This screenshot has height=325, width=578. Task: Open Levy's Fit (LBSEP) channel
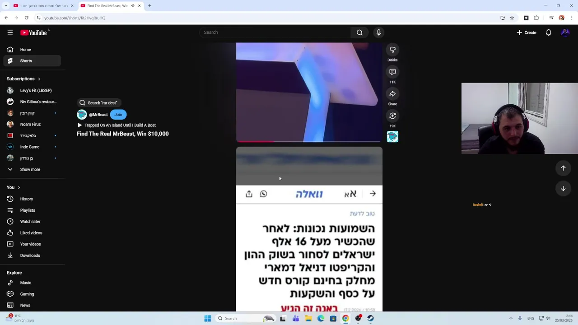point(32,90)
